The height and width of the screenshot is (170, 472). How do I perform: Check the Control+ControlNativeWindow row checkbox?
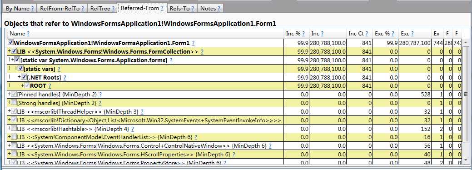(14, 145)
